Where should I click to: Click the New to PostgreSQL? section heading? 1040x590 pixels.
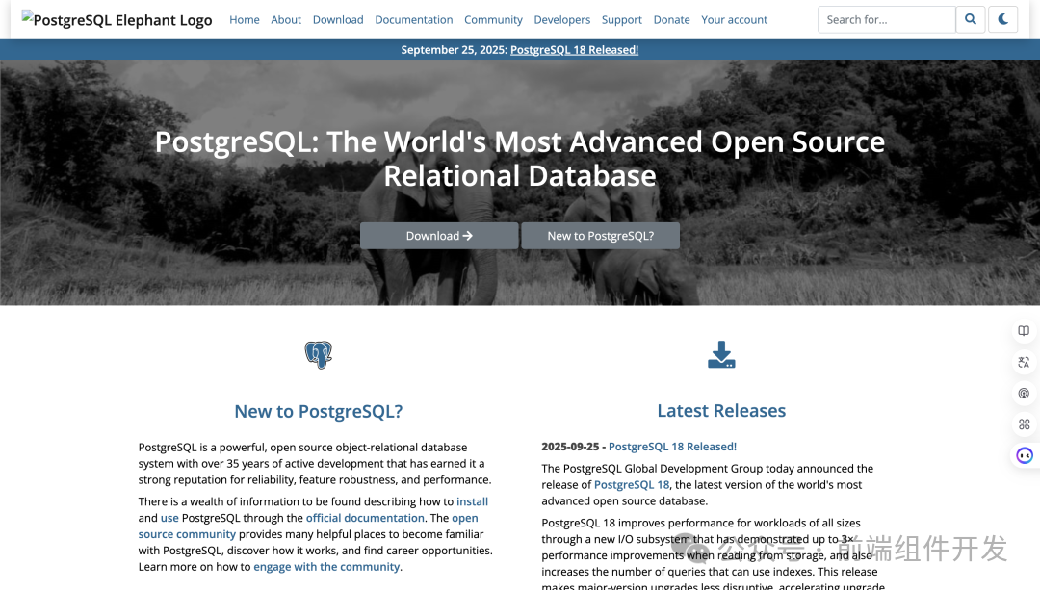(319, 411)
